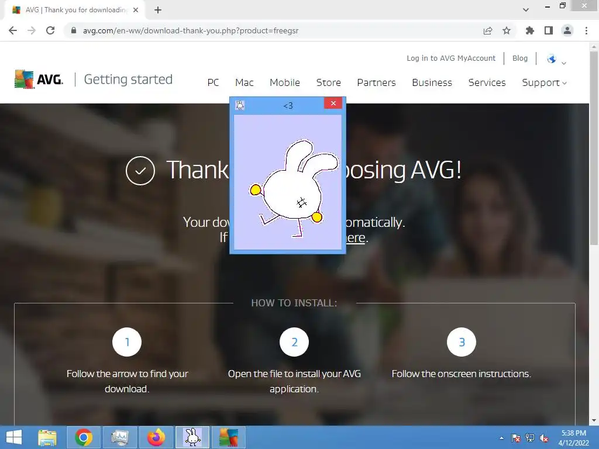The width and height of the screenshot is (599, 449).
Task: Open the system monitor taskbar app
Action: (119, 437)
